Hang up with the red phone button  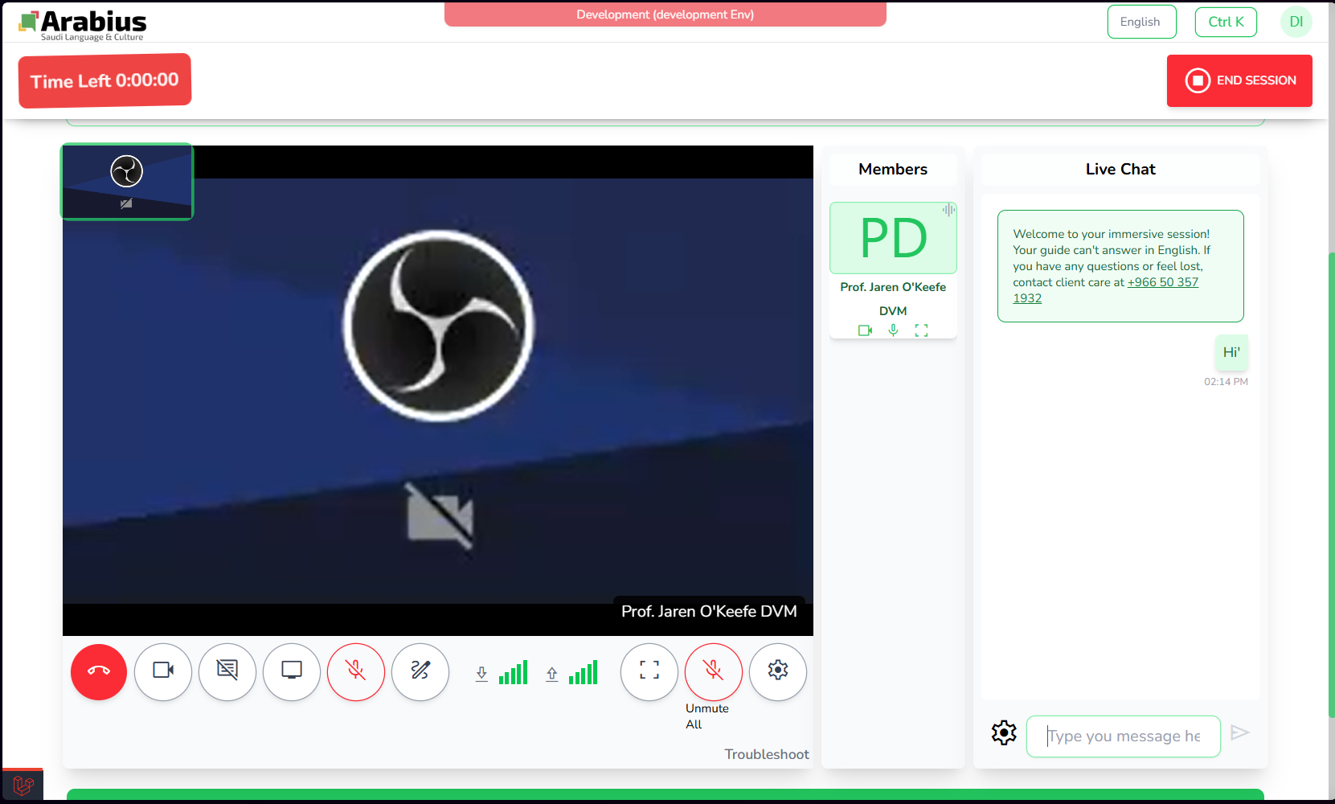(99, 671)
